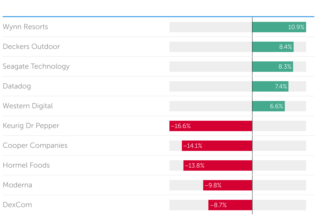Viewport: 317px width, 217px height.
Task: Click the green 10.9% gain bar
Action: pos(279,27)
